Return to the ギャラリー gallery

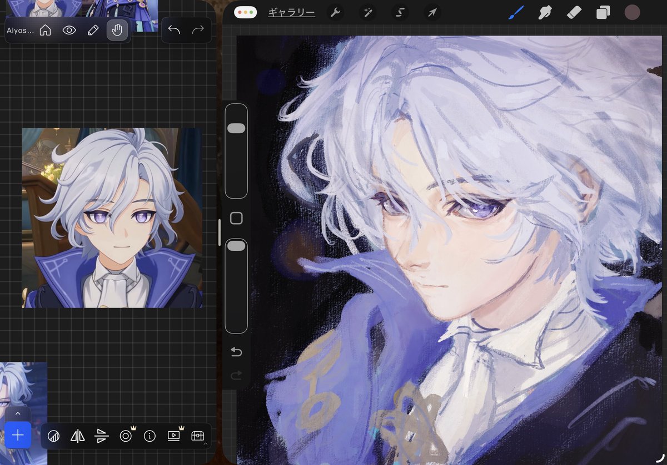[x=291, y=12]
